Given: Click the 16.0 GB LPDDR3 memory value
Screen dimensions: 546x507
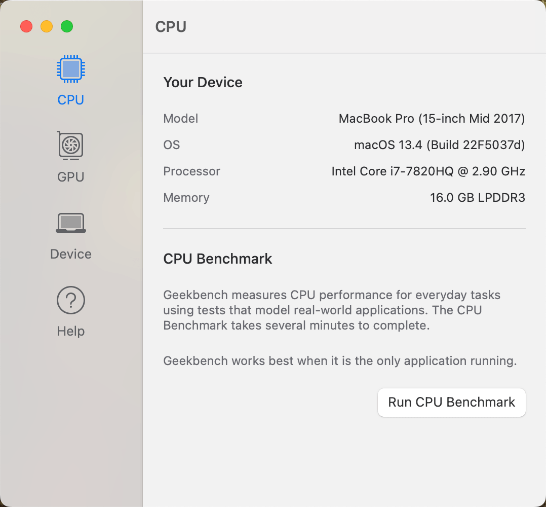Looking at the screenshot, I should click(x=478, y=198).
